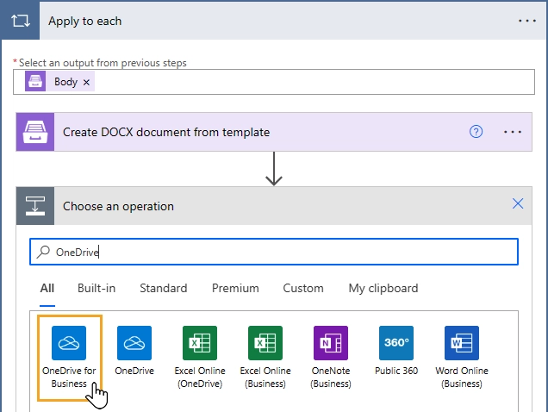Click the Select an output input field

274,82
